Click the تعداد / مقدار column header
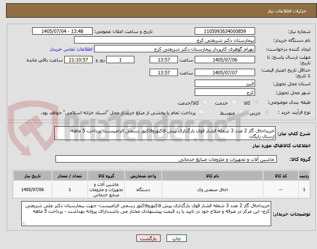Screen dimensions: 317x249 70,176
